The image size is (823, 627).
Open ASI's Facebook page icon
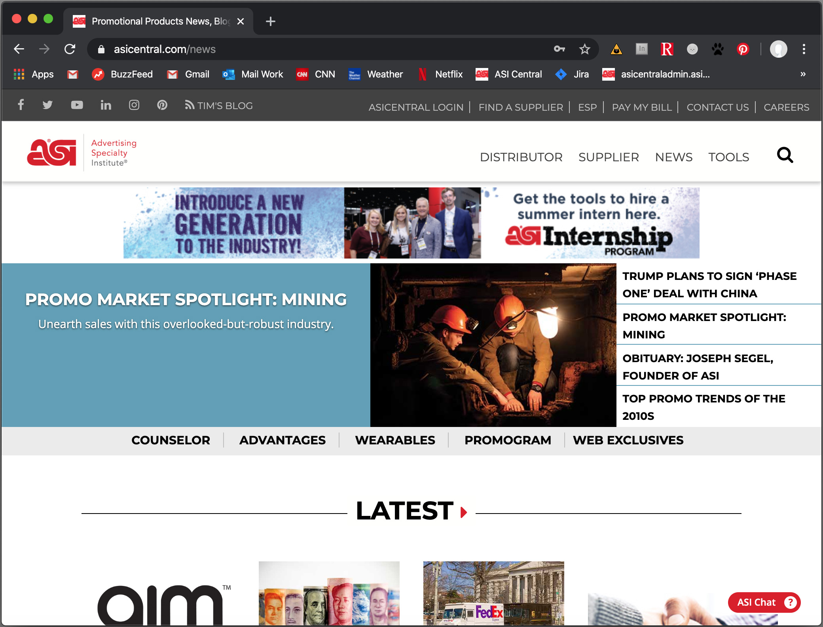point(21,105)
